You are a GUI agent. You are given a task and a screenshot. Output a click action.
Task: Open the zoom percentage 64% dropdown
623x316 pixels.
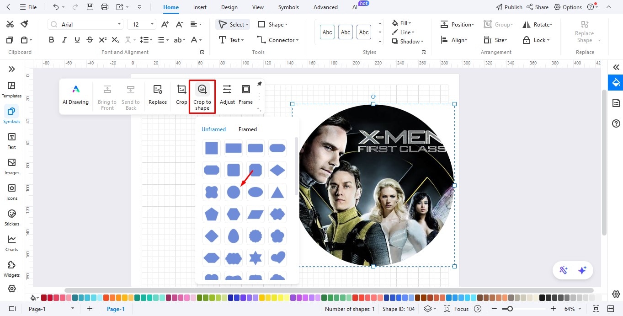click(573, 309)
